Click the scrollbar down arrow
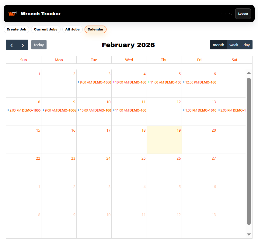This screenshot has width=258, height=249. click(x=249, y=235)
